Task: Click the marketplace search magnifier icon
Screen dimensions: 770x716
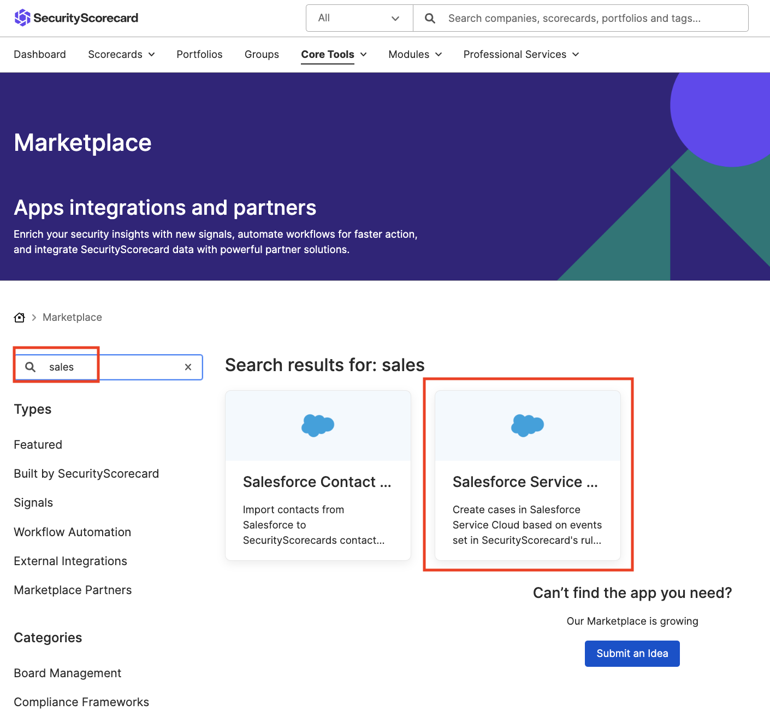Action: 31,367
